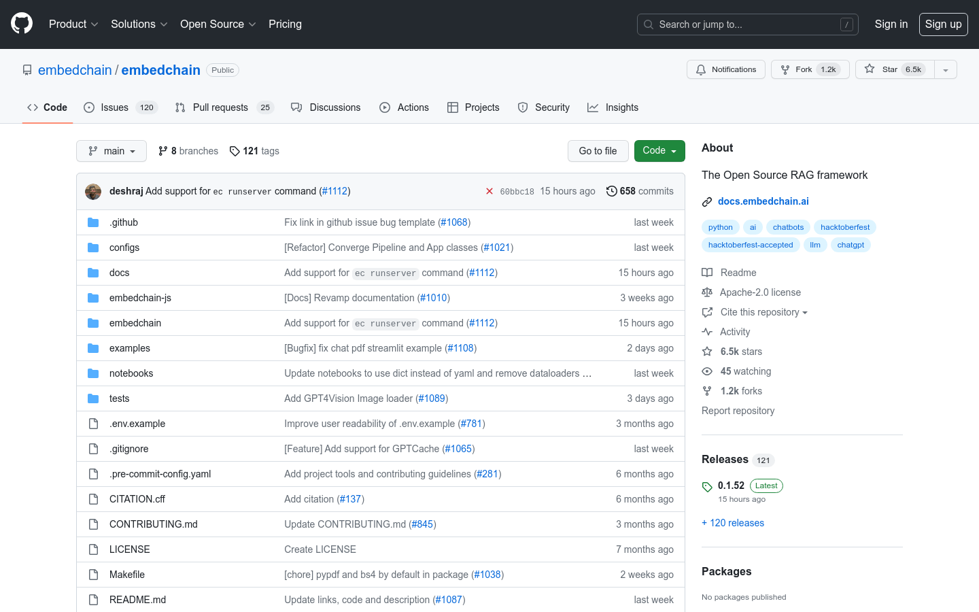The width and height of the screenshot is (979, 612).
Task: Click the embedchain-js folder icon
Action: point(93,298)
